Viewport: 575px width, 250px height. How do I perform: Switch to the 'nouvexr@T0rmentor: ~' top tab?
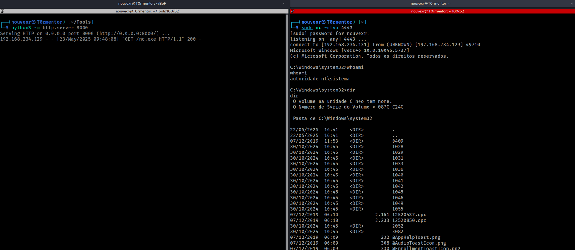click(x=430, y=4)
